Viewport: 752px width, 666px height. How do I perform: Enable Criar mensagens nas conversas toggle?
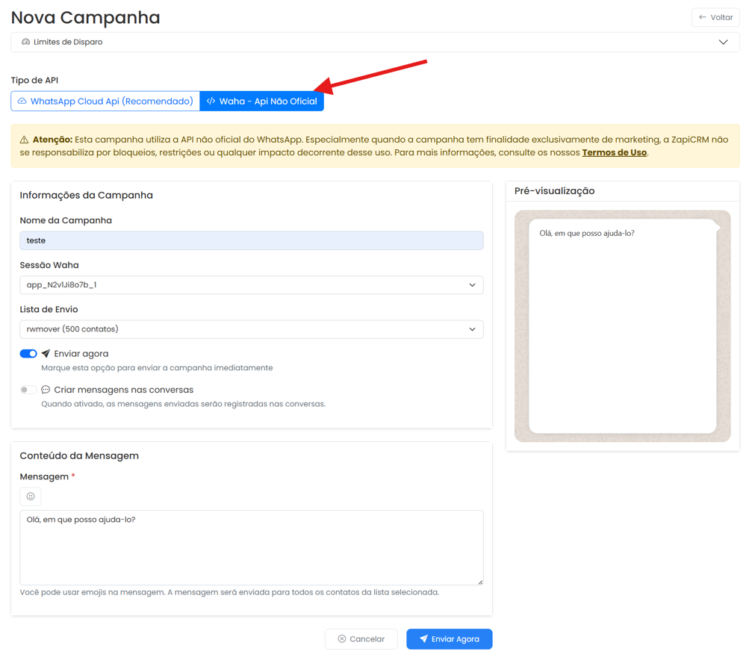coord(28,390)
